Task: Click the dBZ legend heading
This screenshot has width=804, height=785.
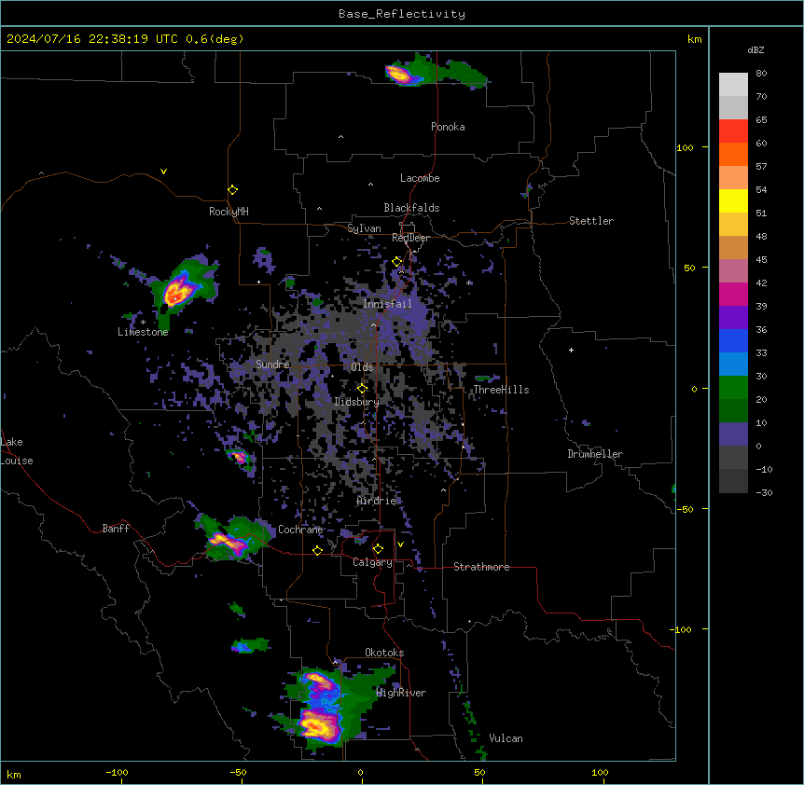Action: [755, 49]
